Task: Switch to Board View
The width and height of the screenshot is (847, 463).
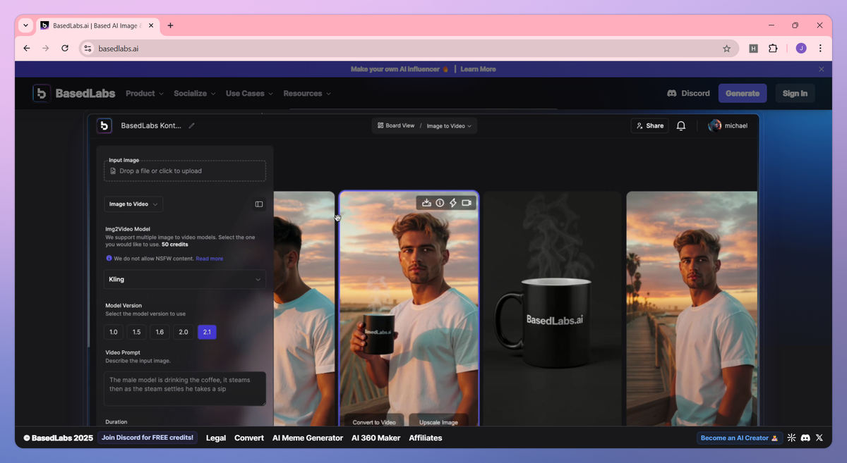Action: click(396, 126)
